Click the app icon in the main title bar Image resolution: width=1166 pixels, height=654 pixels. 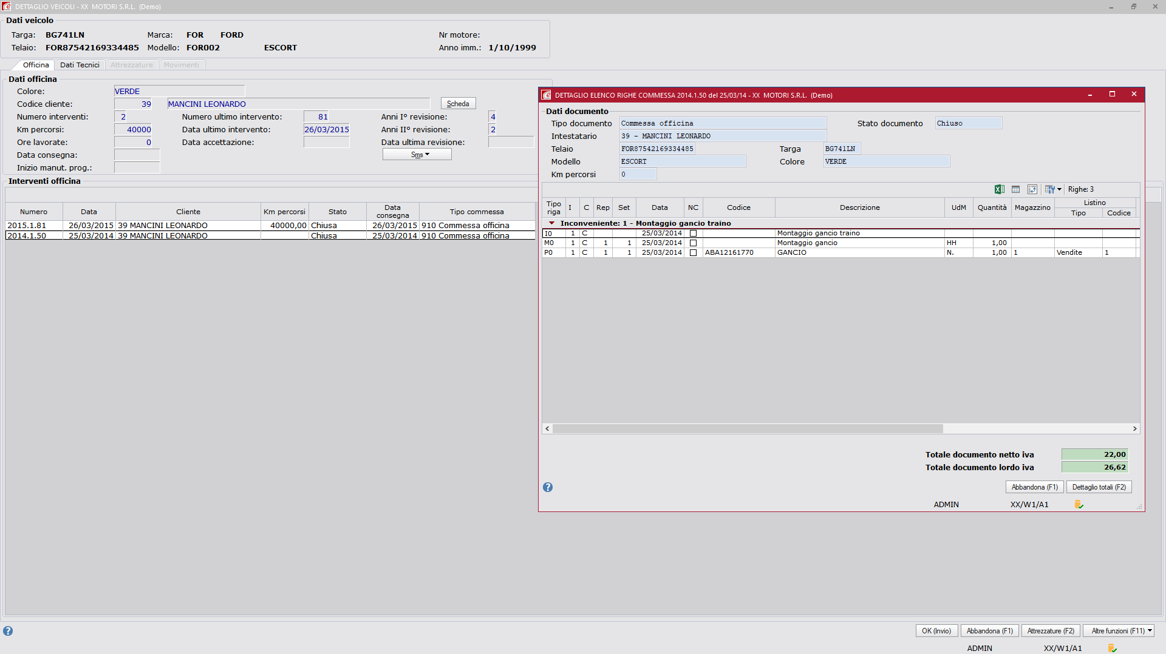pyautogui.click(x=7, y=6)
